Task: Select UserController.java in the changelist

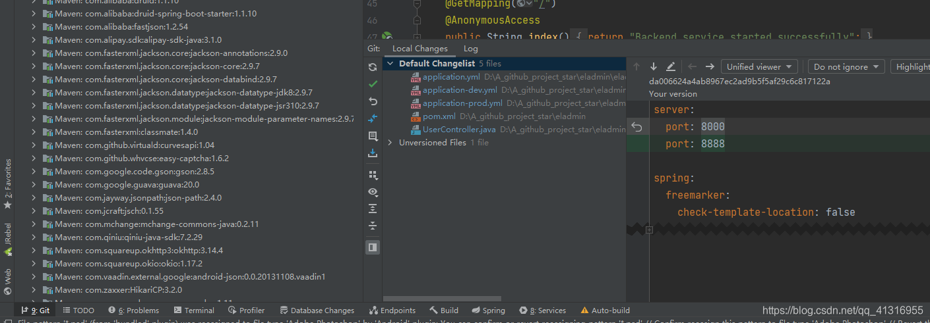Action: (459, 130)
